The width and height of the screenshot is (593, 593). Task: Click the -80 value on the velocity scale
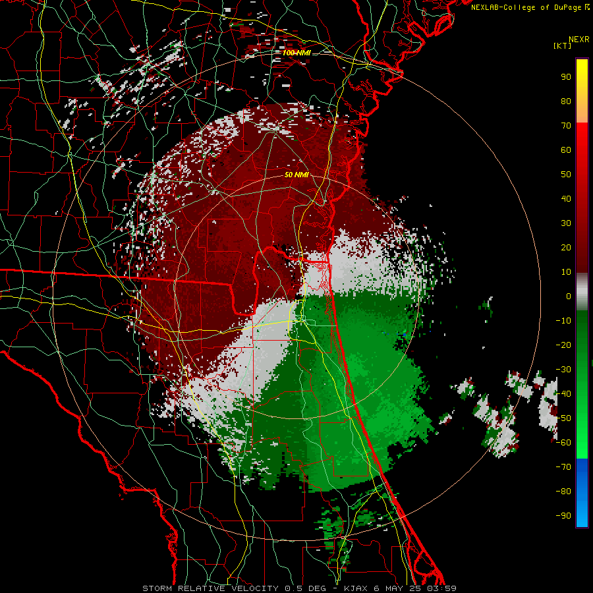[563, 492]
